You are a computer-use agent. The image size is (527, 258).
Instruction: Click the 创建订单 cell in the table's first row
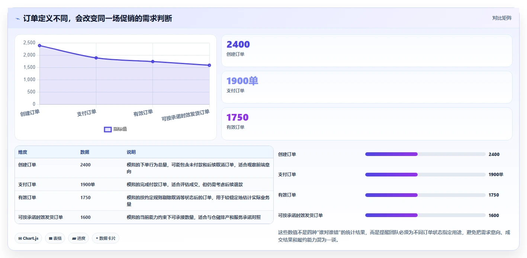27,165
